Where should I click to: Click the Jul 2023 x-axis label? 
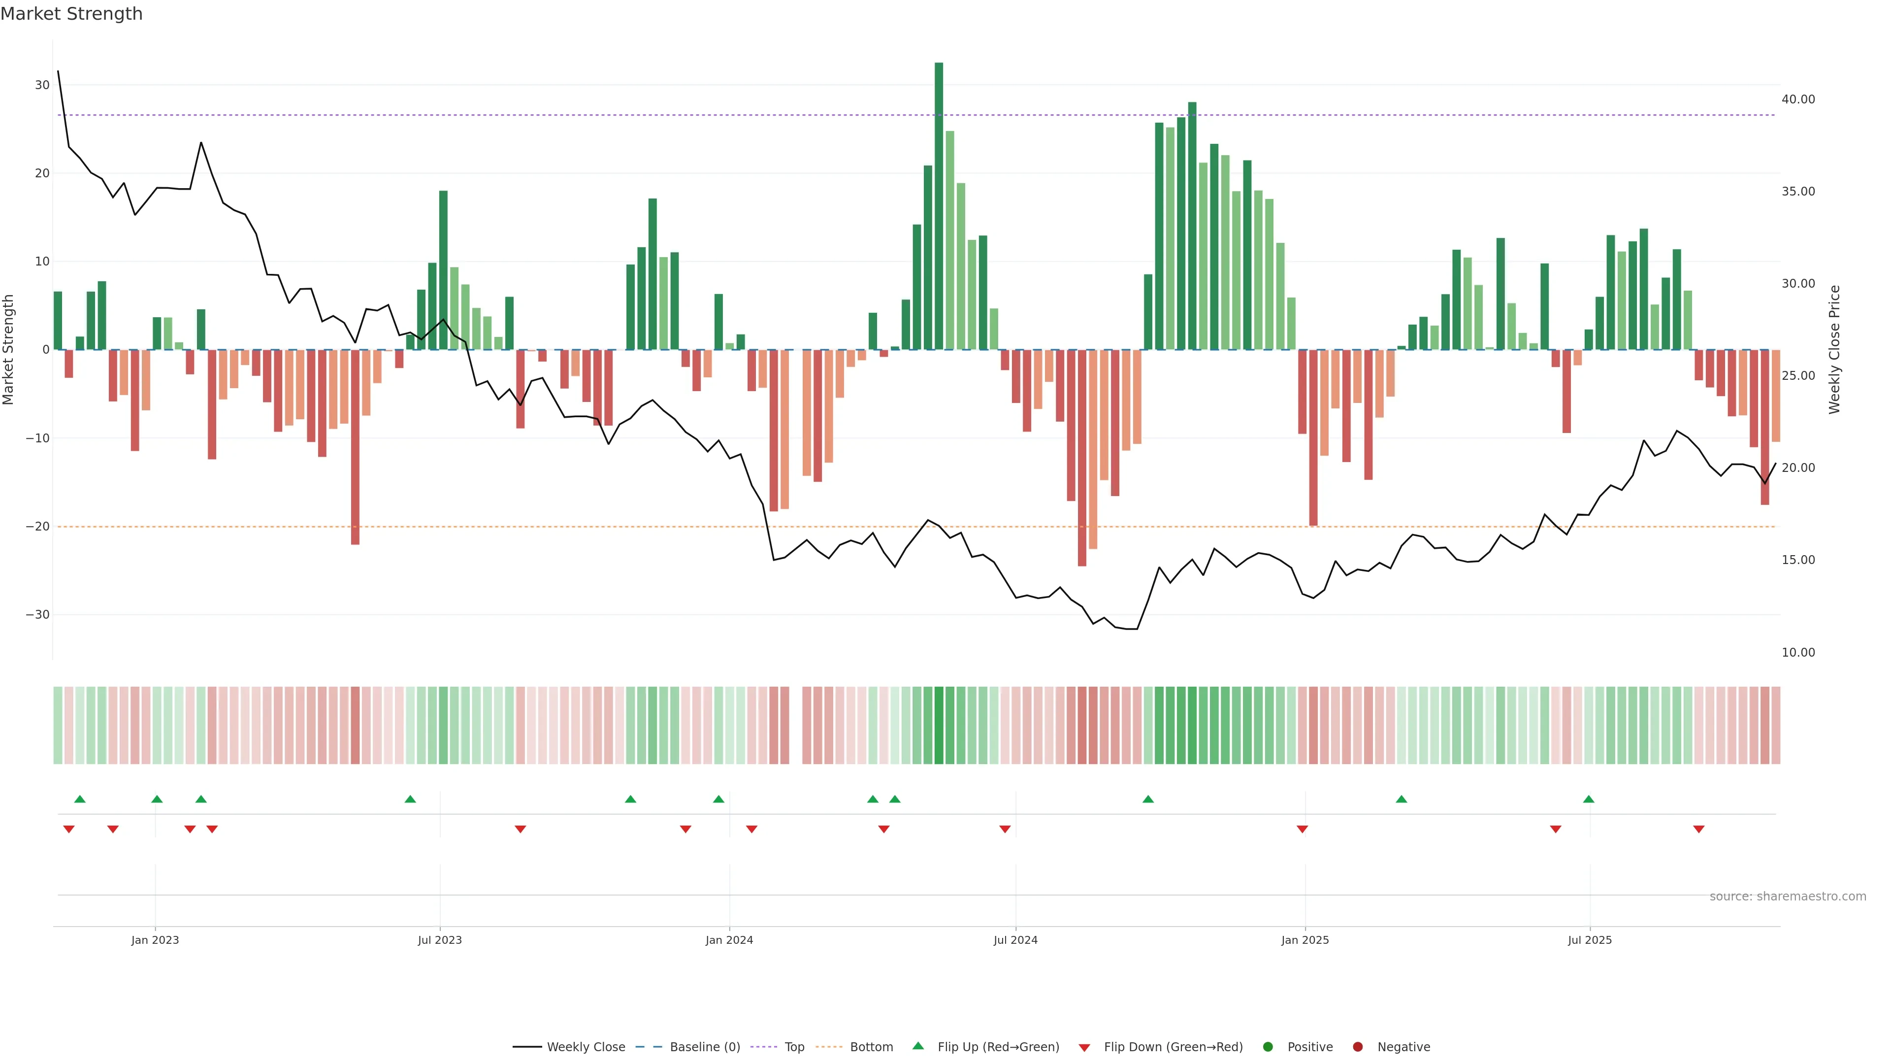(440, 940)
